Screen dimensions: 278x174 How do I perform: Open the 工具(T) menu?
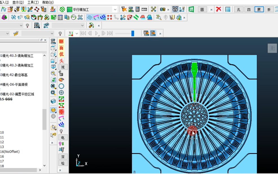coord(33,3)
